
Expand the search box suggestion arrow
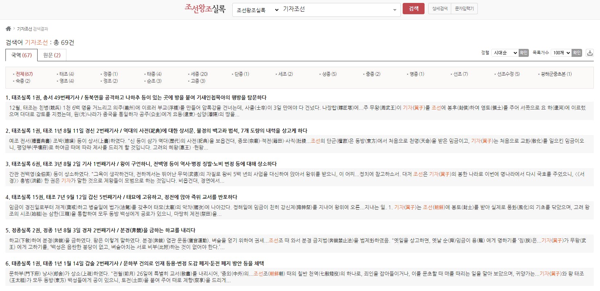pos(395,10)
